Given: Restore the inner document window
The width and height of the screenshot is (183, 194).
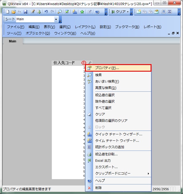Looking at the screenshot, I should 173,33.
